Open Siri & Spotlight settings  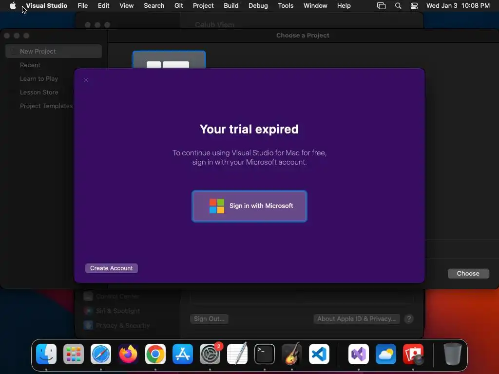point(118,311)
